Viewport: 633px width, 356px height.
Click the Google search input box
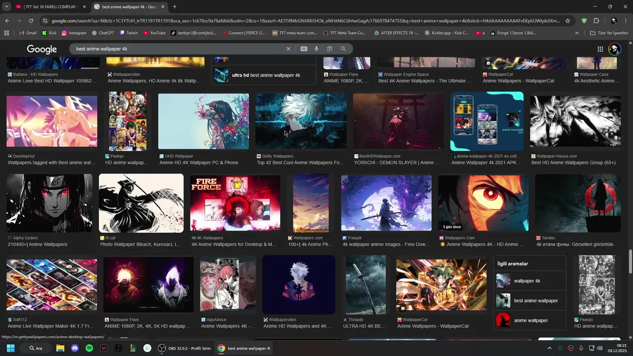[x=180, y=49]
